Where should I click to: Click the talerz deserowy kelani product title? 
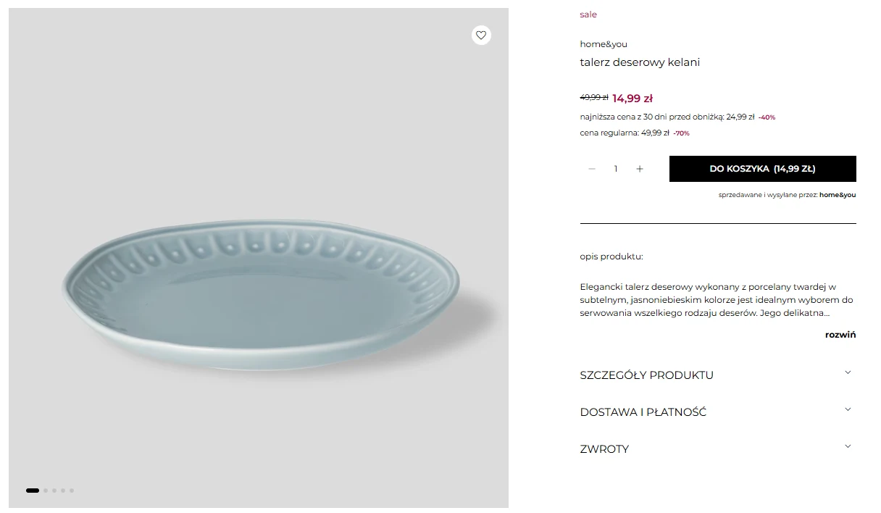tap(640, 62)
